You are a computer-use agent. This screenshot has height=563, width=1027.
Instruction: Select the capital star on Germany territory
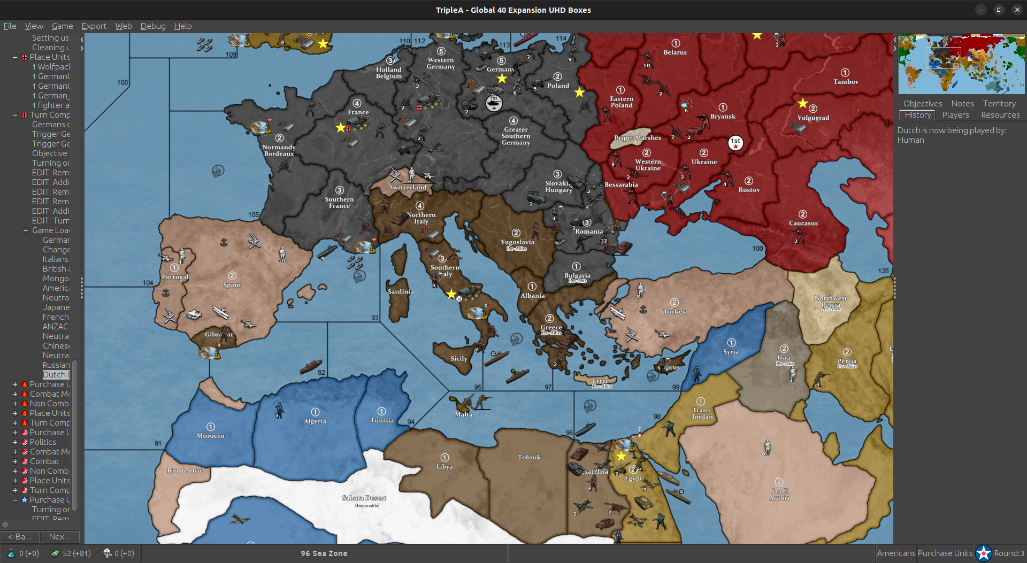pyautogui.click(x=502, y=79)
